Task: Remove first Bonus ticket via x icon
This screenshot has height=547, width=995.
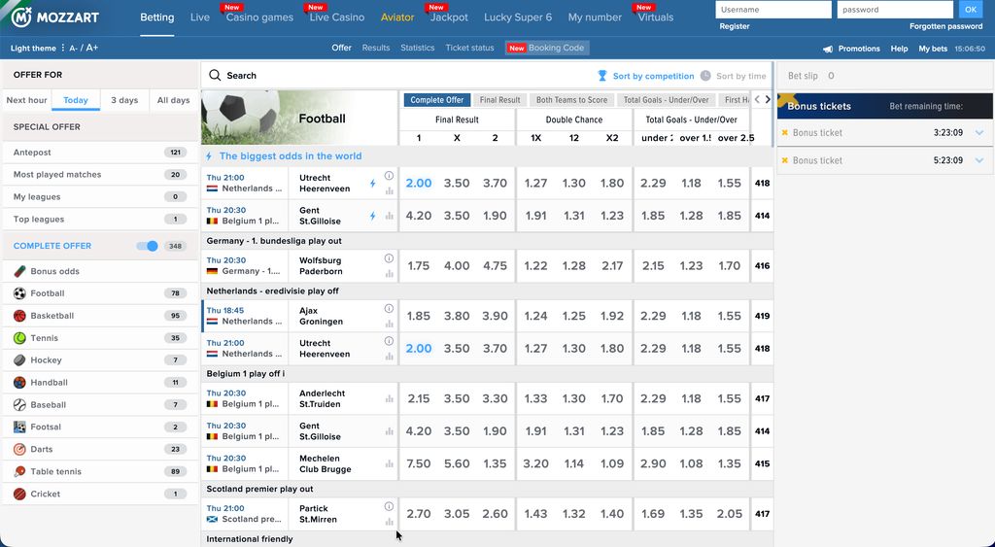Action: pyautogui.click(x=785, y=133)
